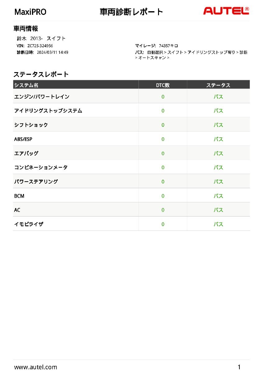Image resolution: width=263 pixels, height=373 pixels.
Task: Select the BCM system row
Action: pyautogui.click(x=19, y=196)
